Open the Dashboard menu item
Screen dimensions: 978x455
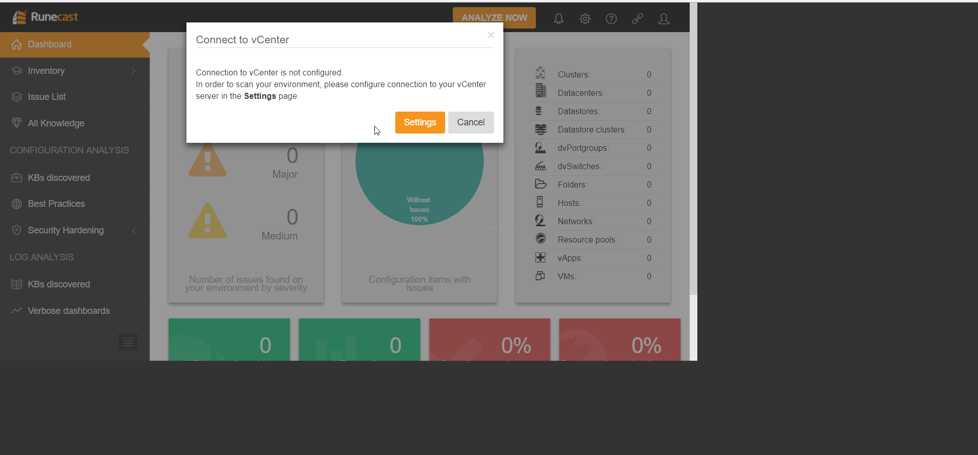point(75,45)
